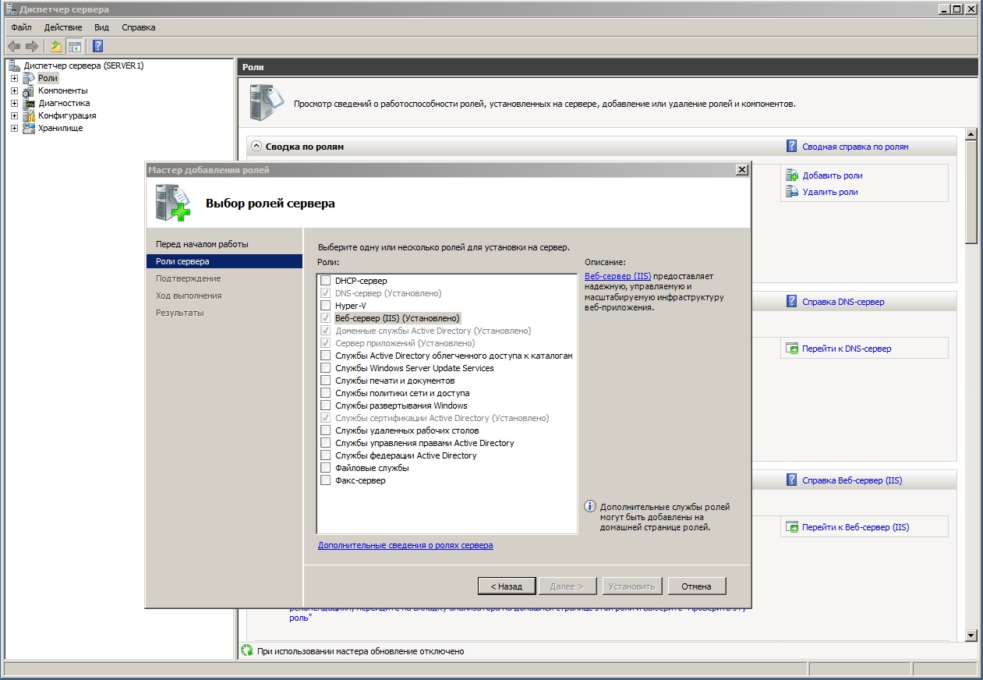Click the green refresh icon in the status line
The image size is (983, 680).
click(247, 650)
